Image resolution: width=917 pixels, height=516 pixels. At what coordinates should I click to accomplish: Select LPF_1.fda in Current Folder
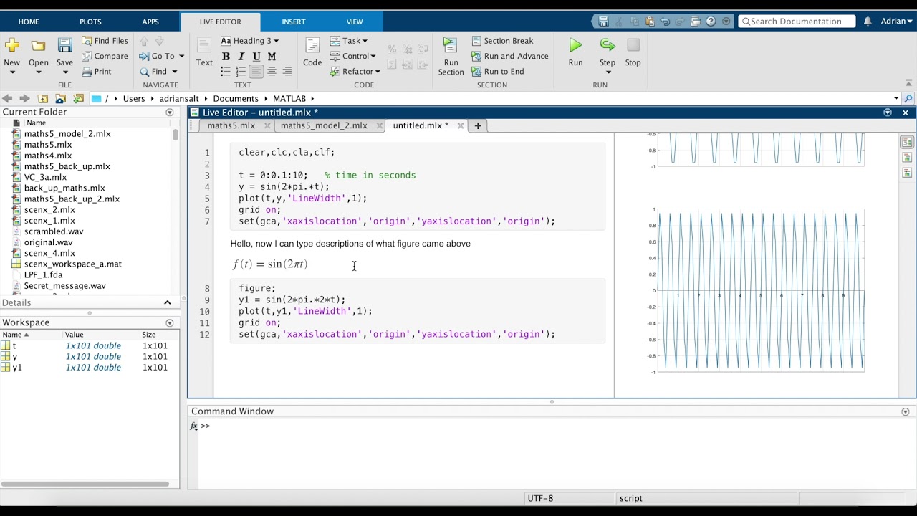point(43,274)
